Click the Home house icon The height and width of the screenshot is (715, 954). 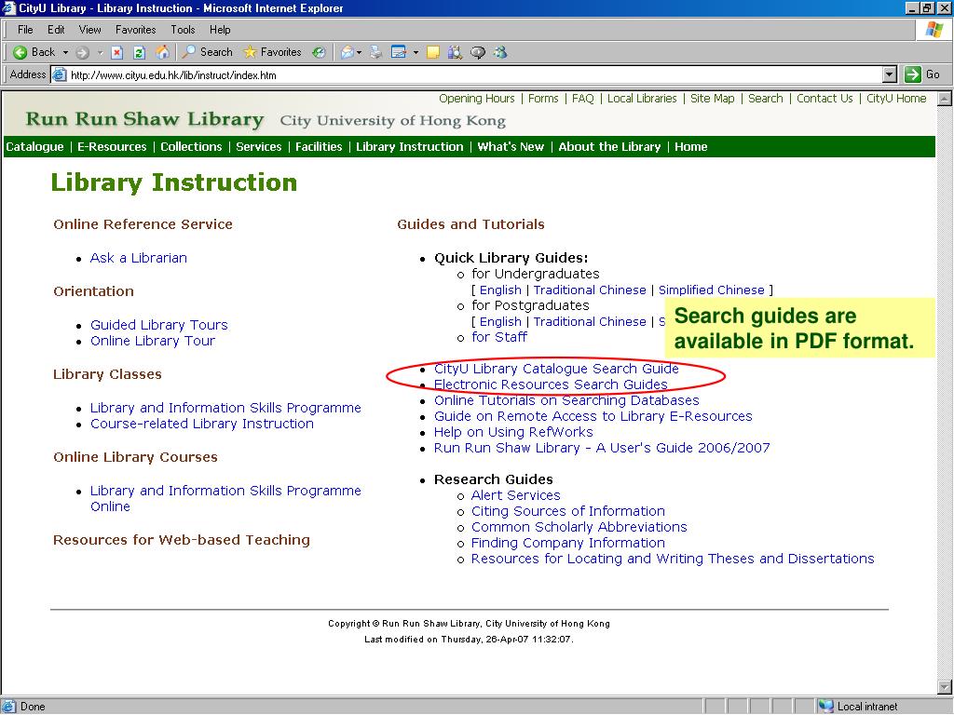(162, 53)
